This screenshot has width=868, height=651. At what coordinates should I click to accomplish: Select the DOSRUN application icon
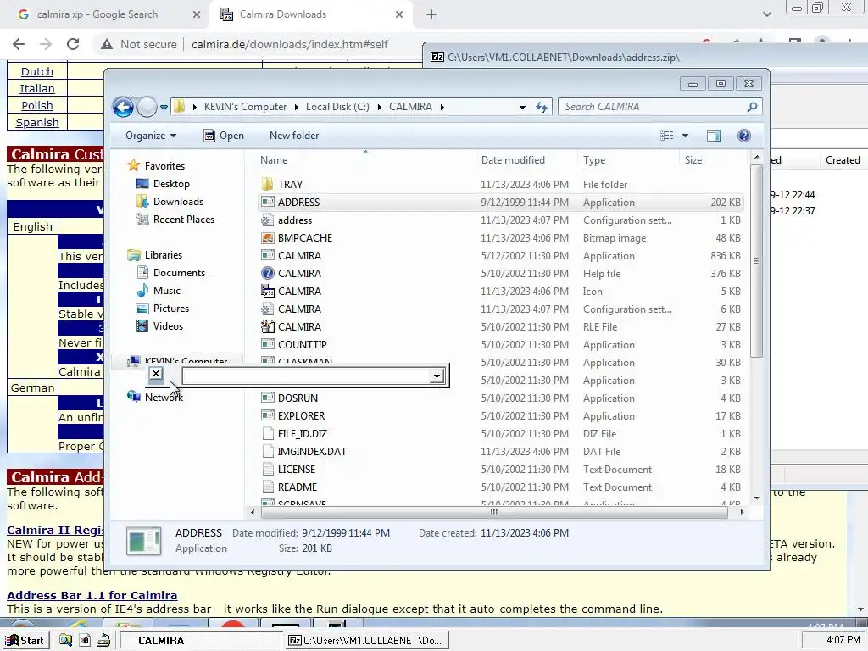pyautogui.click(x=267, y=398)
